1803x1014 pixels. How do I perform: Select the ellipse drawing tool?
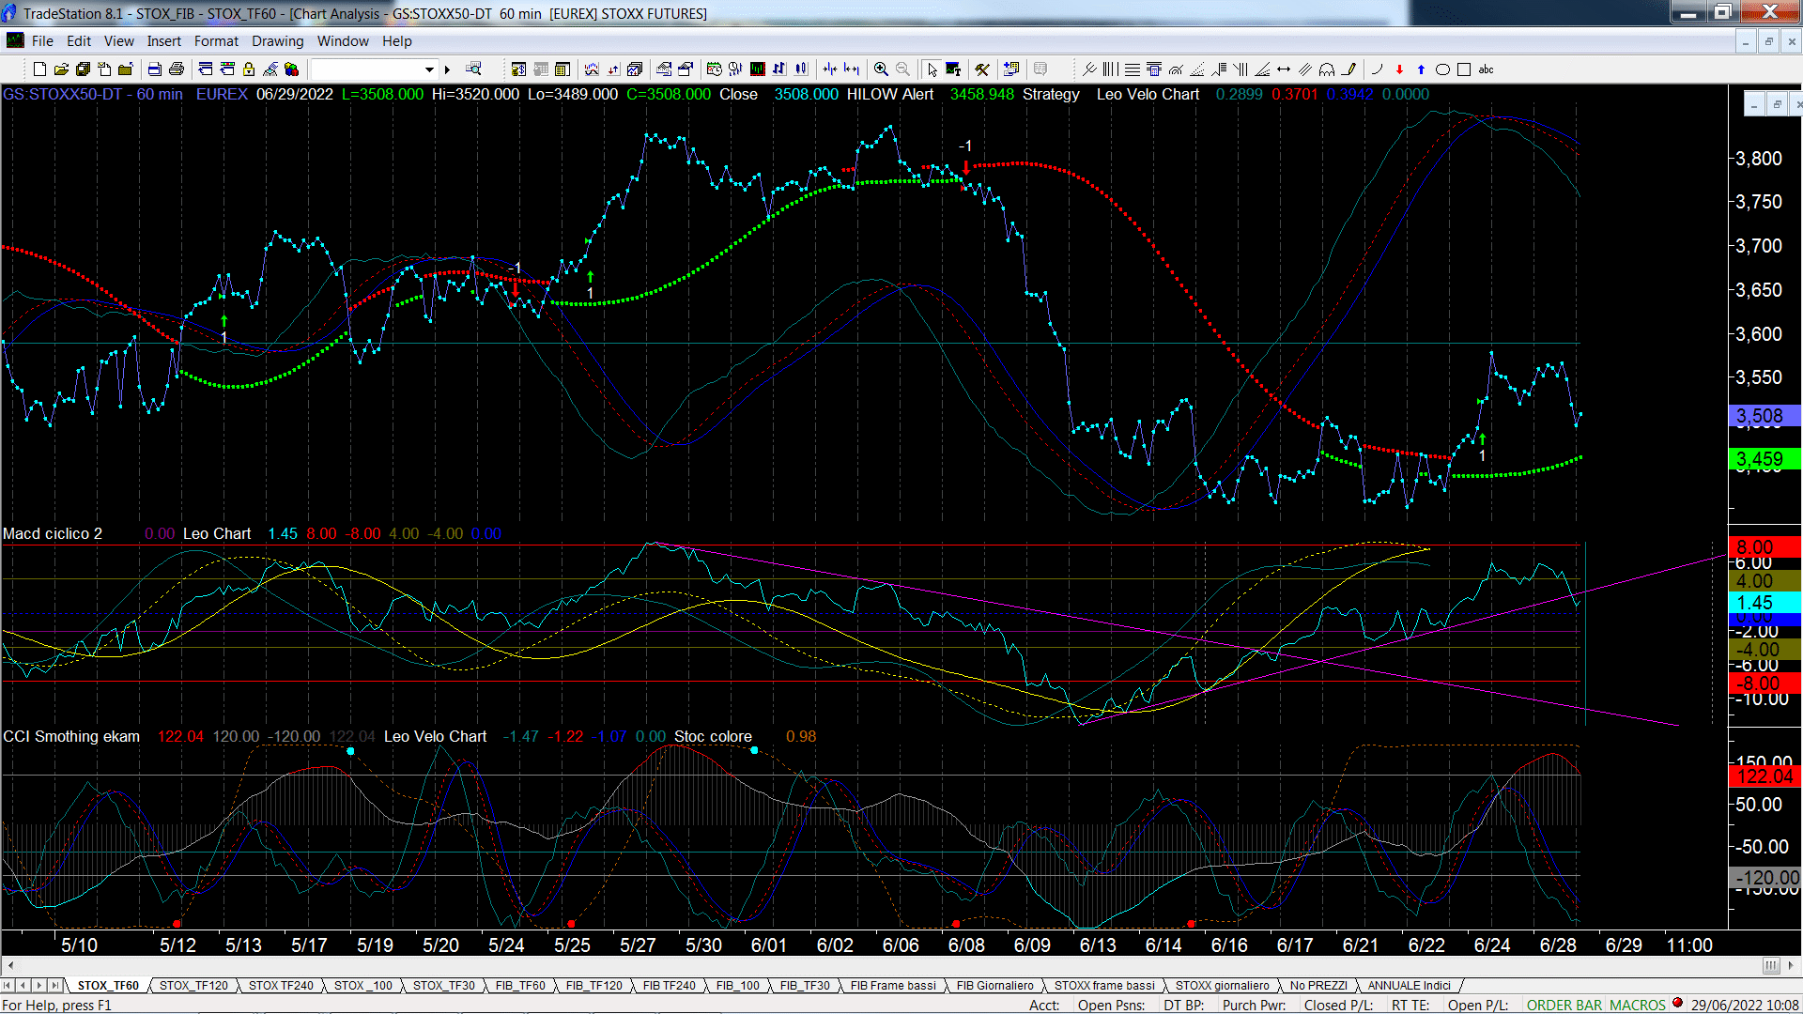[1442, 69]
